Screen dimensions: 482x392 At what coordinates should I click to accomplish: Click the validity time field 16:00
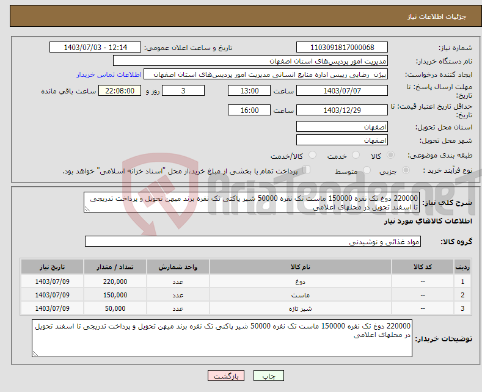click(249, 110)
